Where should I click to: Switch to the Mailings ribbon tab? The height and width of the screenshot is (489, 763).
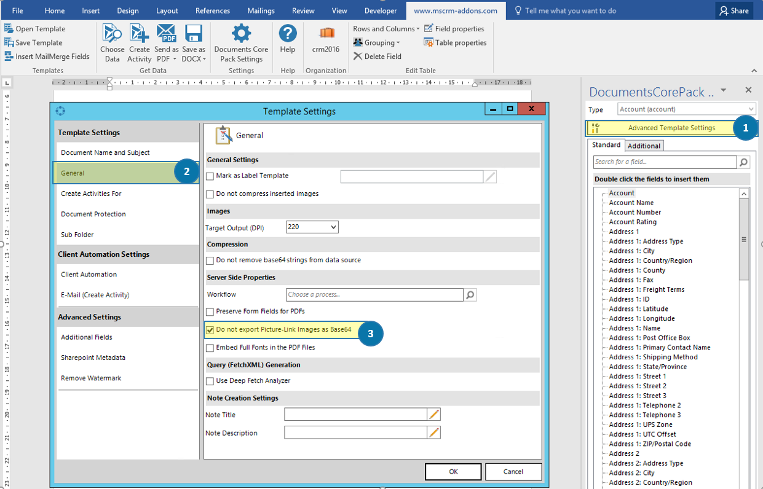tap(261, 10)
